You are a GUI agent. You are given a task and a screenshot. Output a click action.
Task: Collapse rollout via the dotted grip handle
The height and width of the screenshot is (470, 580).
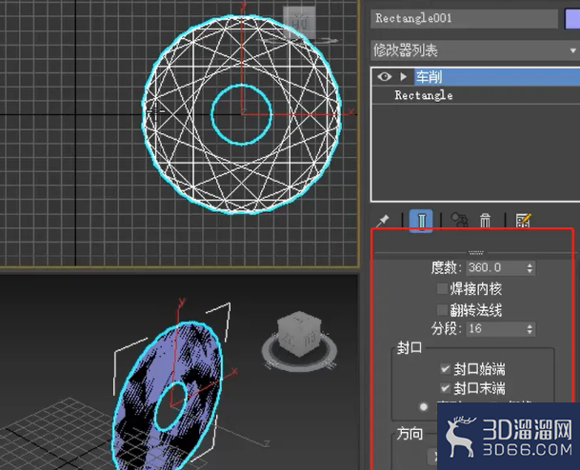pos(475,253)
